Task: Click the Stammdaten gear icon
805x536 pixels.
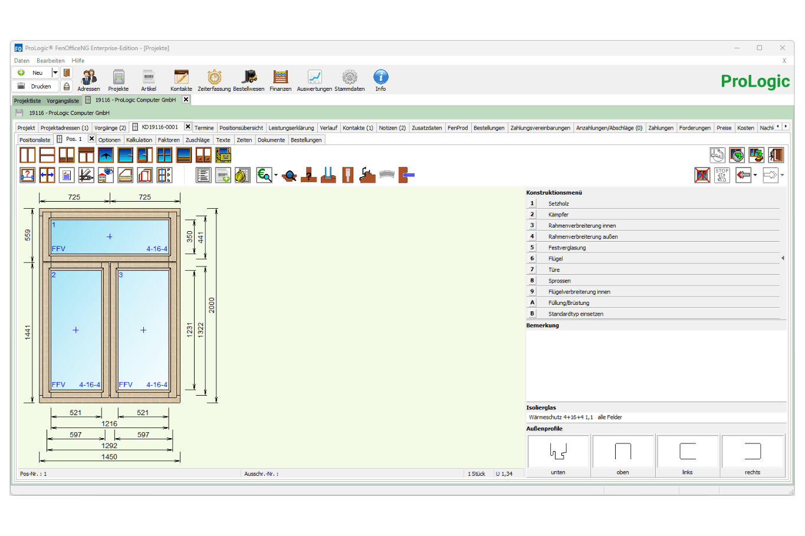Action: click(349, 77)
